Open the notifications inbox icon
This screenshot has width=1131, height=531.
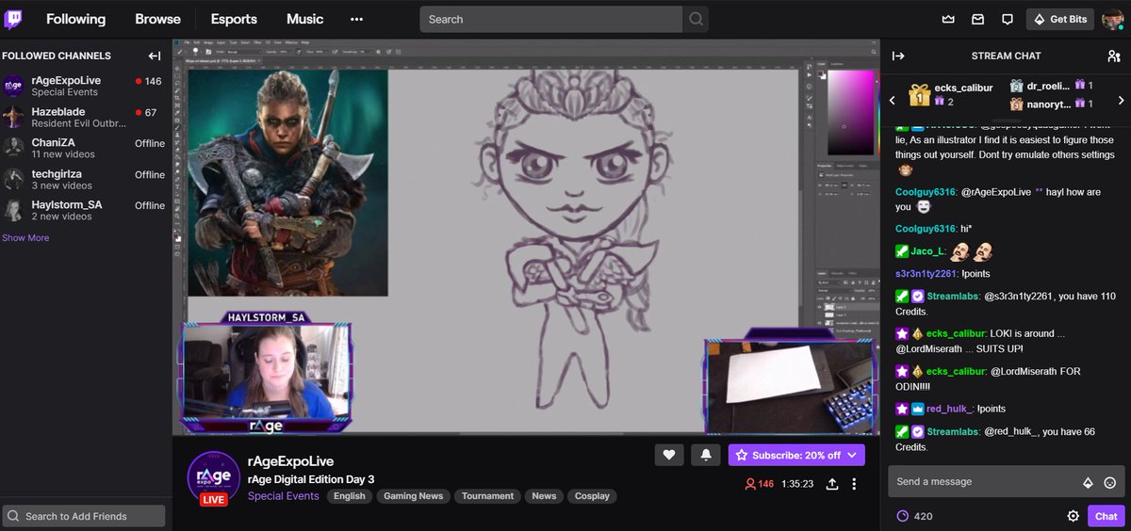click(x=977, y=19)
